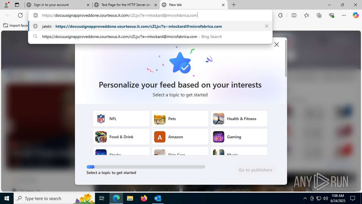Click the Import favorites bookmark
The width and height of the screenshot is (362, 204).
(16, 25)
